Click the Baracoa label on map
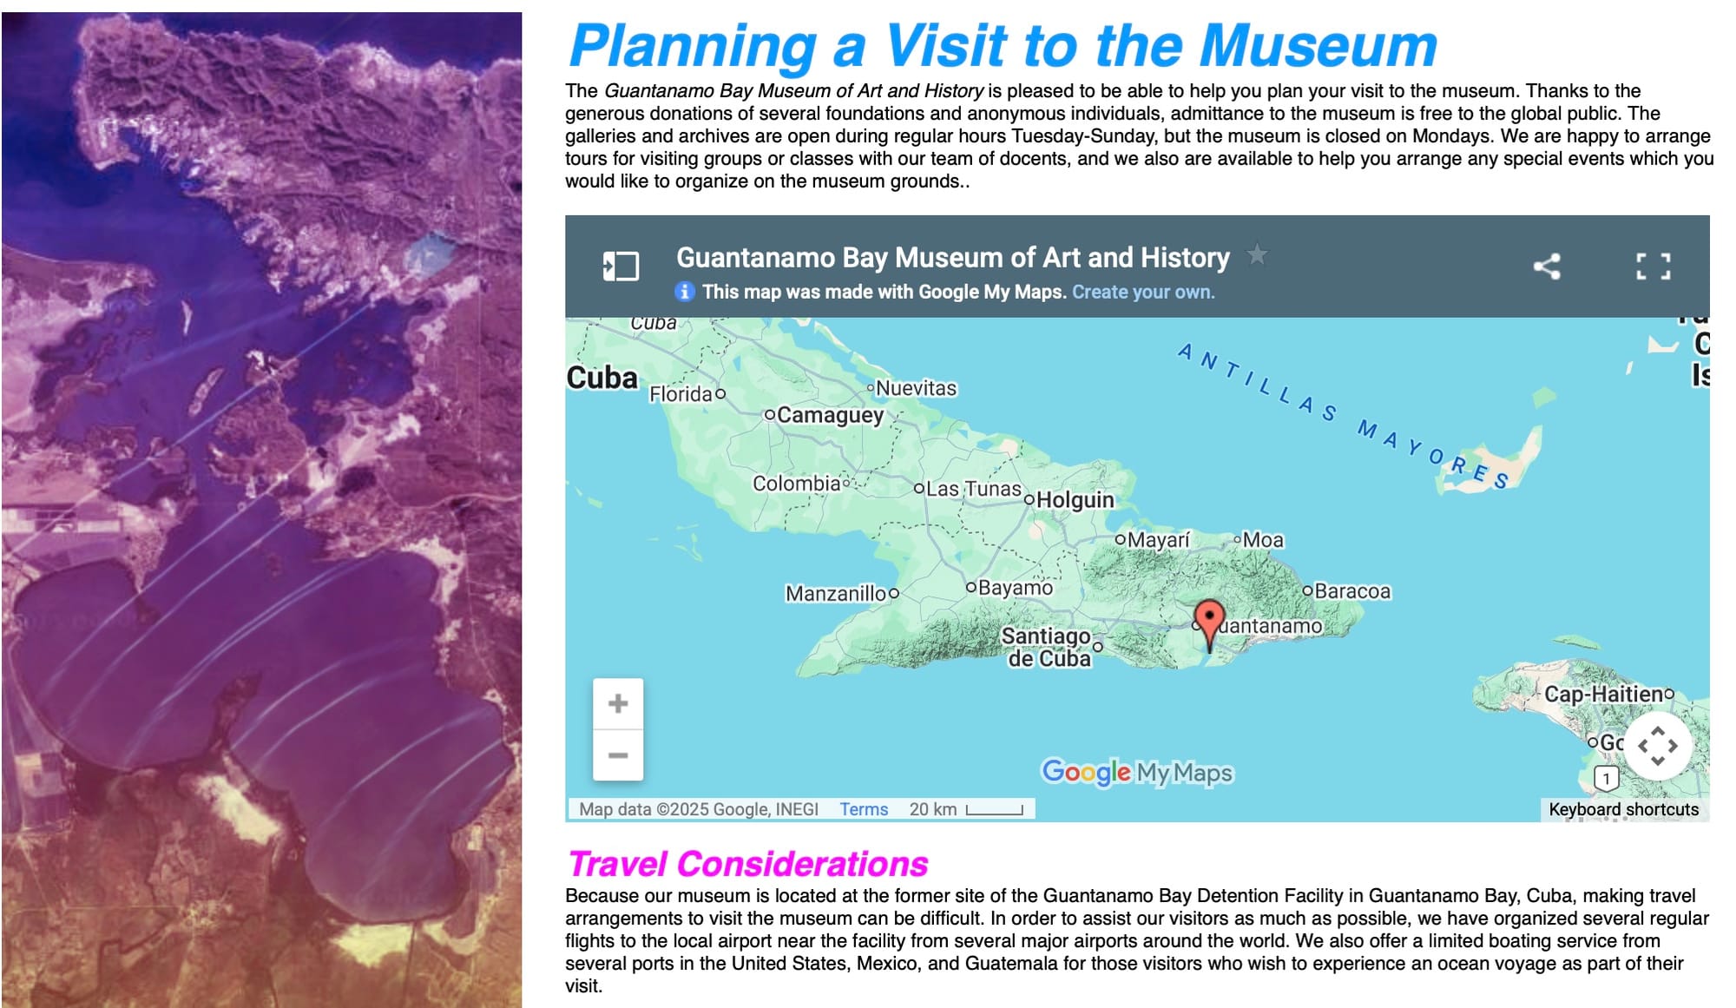Image resolution: width=1736 pixels, height=1008 pixels. pos(1351,591)
